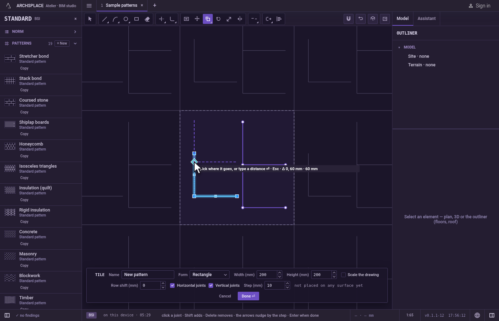499x321 pixels.
Task: Toggle the magnet snapping button
Action: 349,19
